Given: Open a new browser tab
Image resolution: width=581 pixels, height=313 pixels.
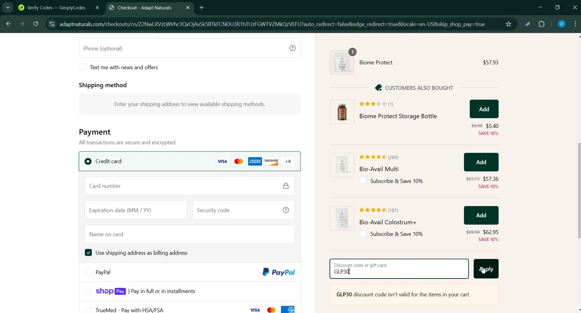Looking at the screenshot, I should tap(201, 7).
